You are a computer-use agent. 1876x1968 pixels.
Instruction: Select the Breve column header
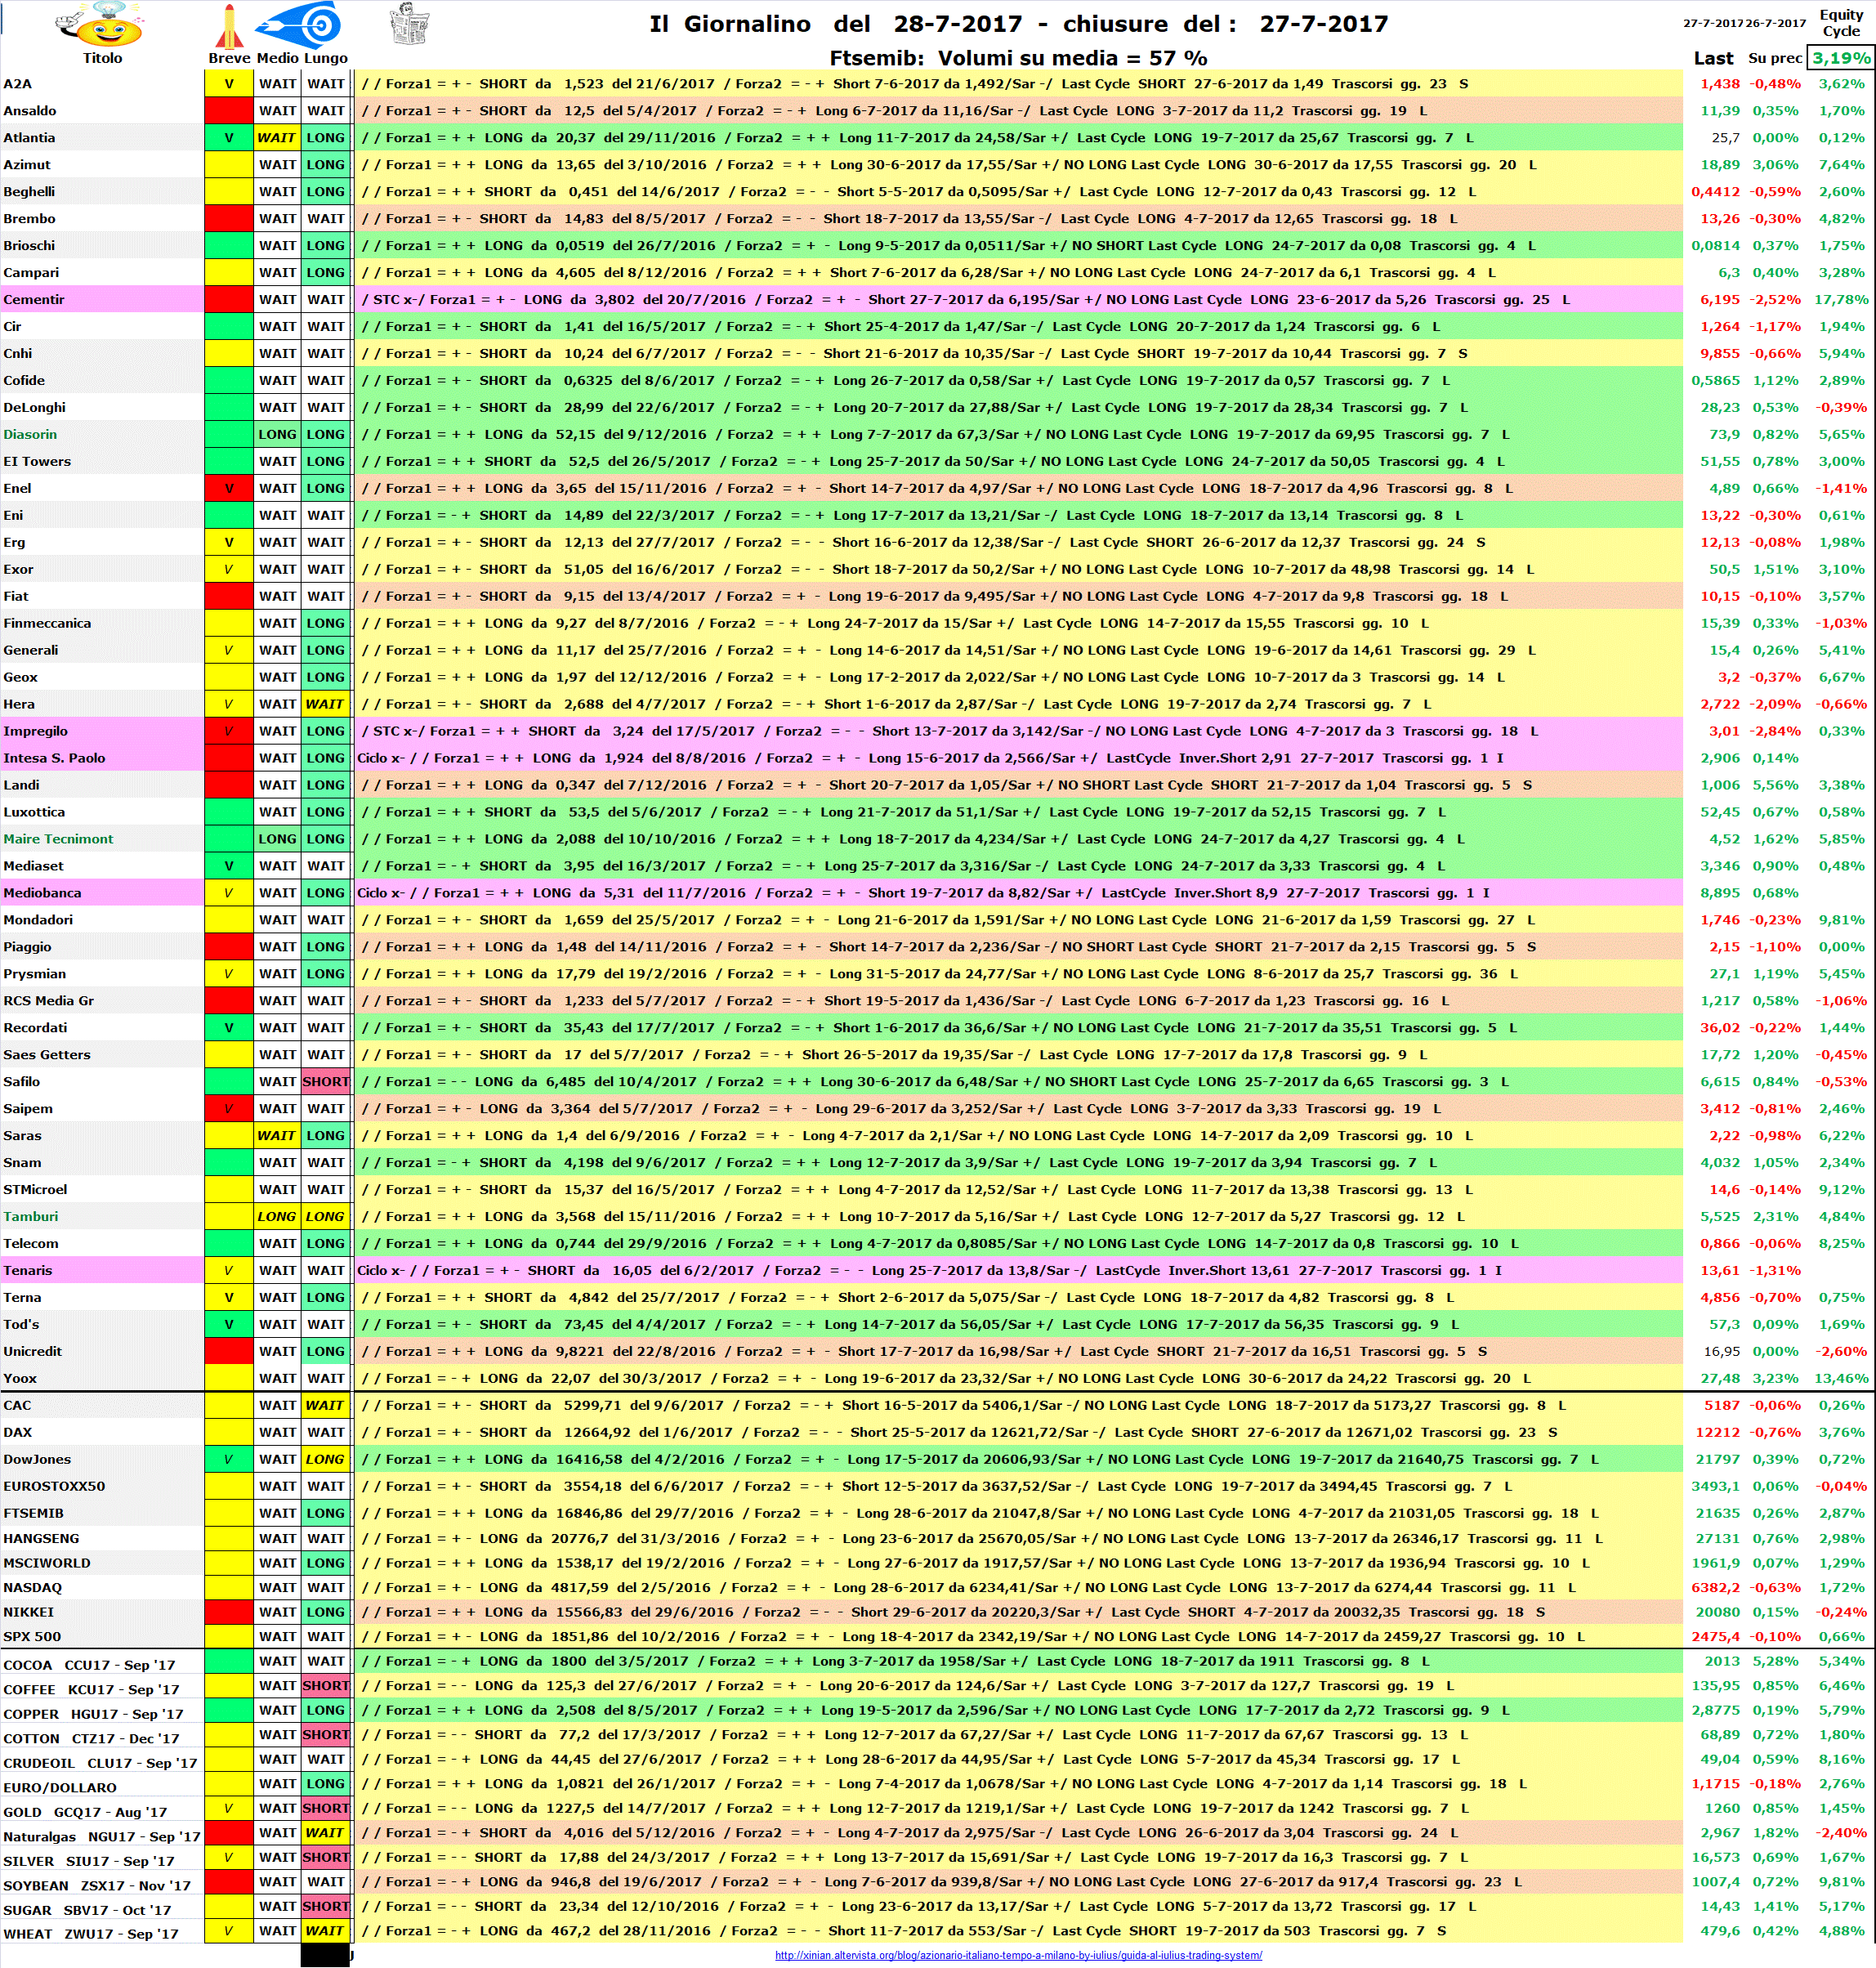229,58
